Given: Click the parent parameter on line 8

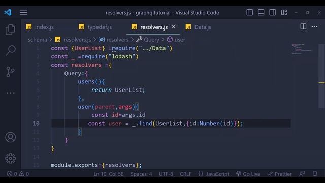Looking at the screenshot, I should (105, 107).
